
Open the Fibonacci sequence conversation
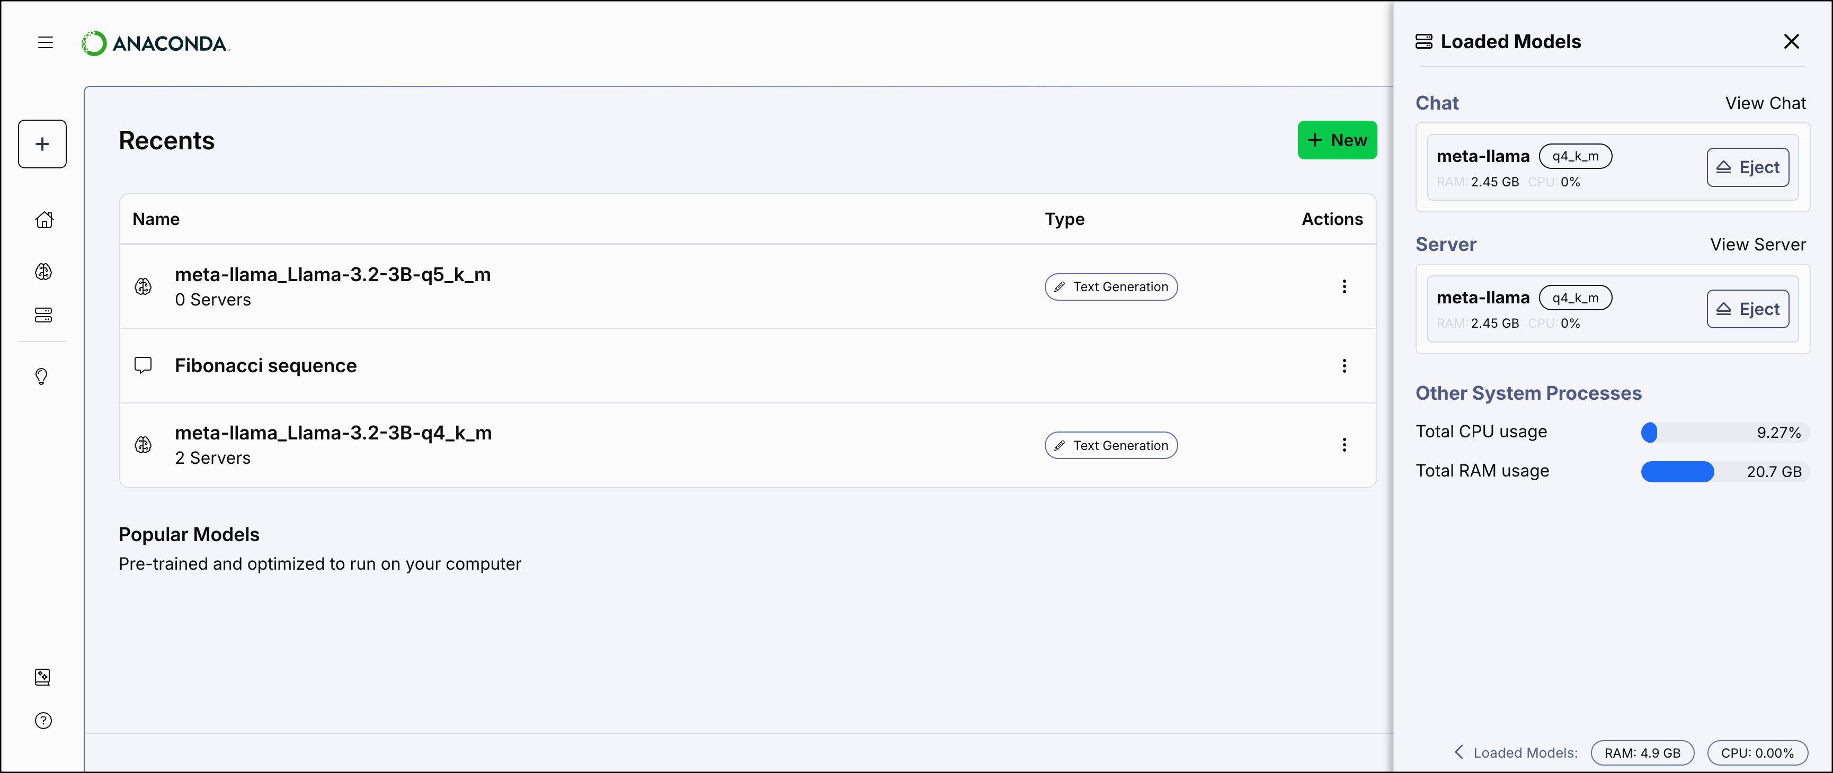coord(265,365)
